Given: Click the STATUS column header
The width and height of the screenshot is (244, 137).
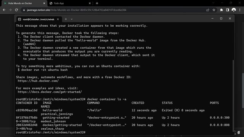Looking at the screenshot, I should [x=167, y=103].
